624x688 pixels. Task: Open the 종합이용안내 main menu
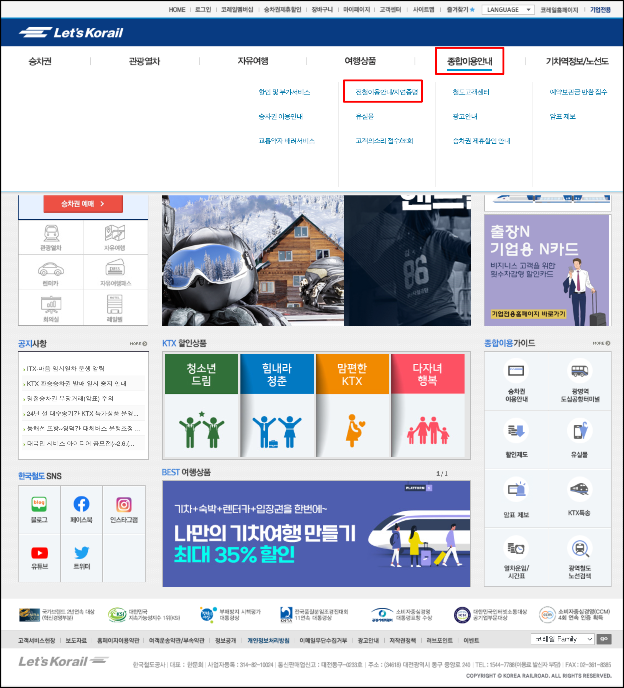[x=470, y=61]
